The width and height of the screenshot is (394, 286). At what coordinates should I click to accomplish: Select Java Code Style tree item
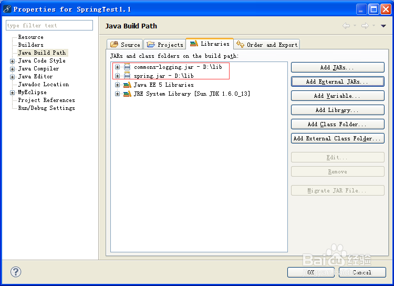42,60
